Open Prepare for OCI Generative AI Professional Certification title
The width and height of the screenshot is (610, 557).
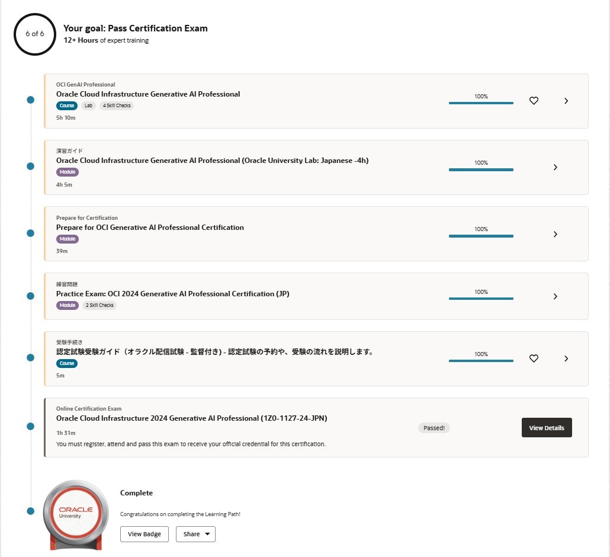coord(150,228)
